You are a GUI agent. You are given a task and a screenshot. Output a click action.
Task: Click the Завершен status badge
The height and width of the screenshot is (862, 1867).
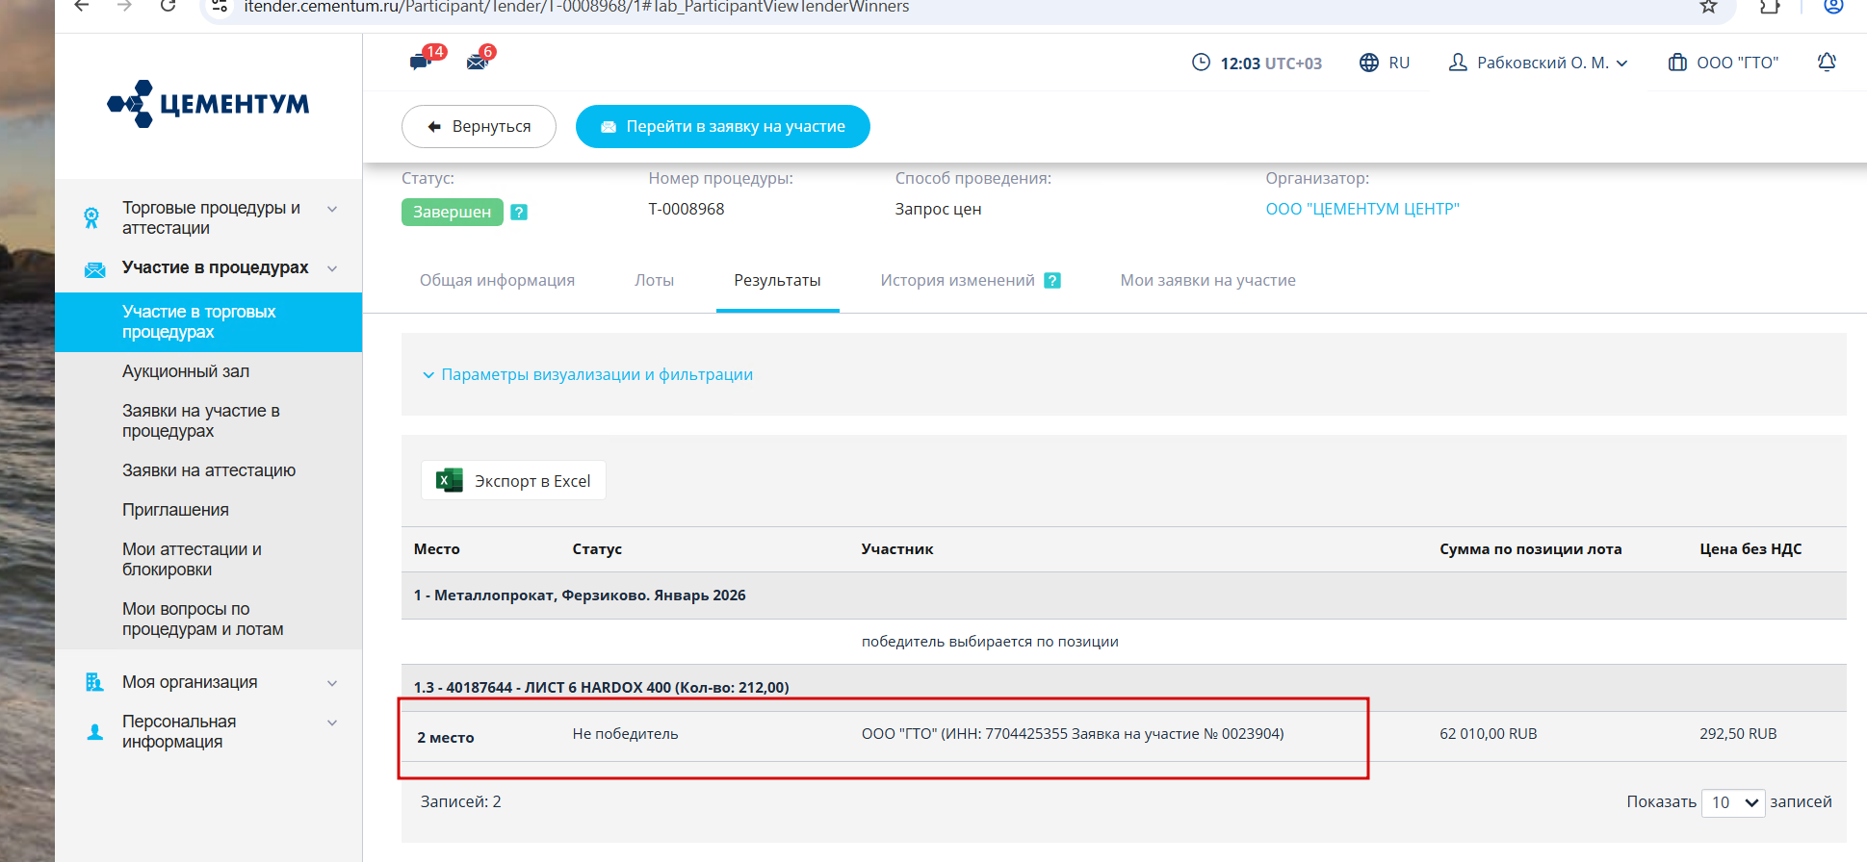452,212
